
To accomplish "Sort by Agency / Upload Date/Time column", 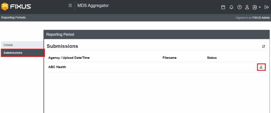I will point(69,58).
